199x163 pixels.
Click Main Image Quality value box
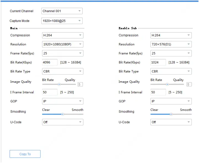tap(80, 84)
